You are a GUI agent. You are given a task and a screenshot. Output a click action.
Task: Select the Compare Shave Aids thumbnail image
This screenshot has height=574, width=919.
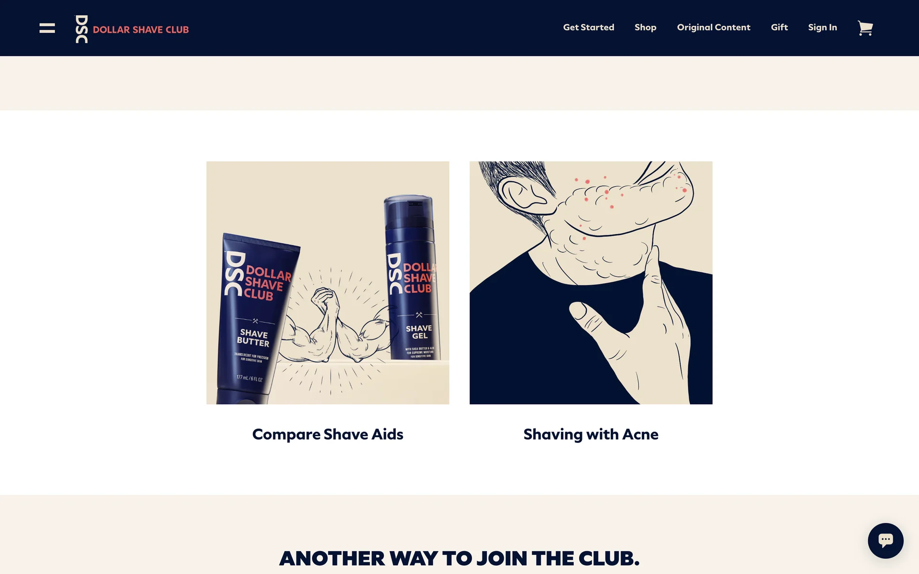(x=328, y=283)
